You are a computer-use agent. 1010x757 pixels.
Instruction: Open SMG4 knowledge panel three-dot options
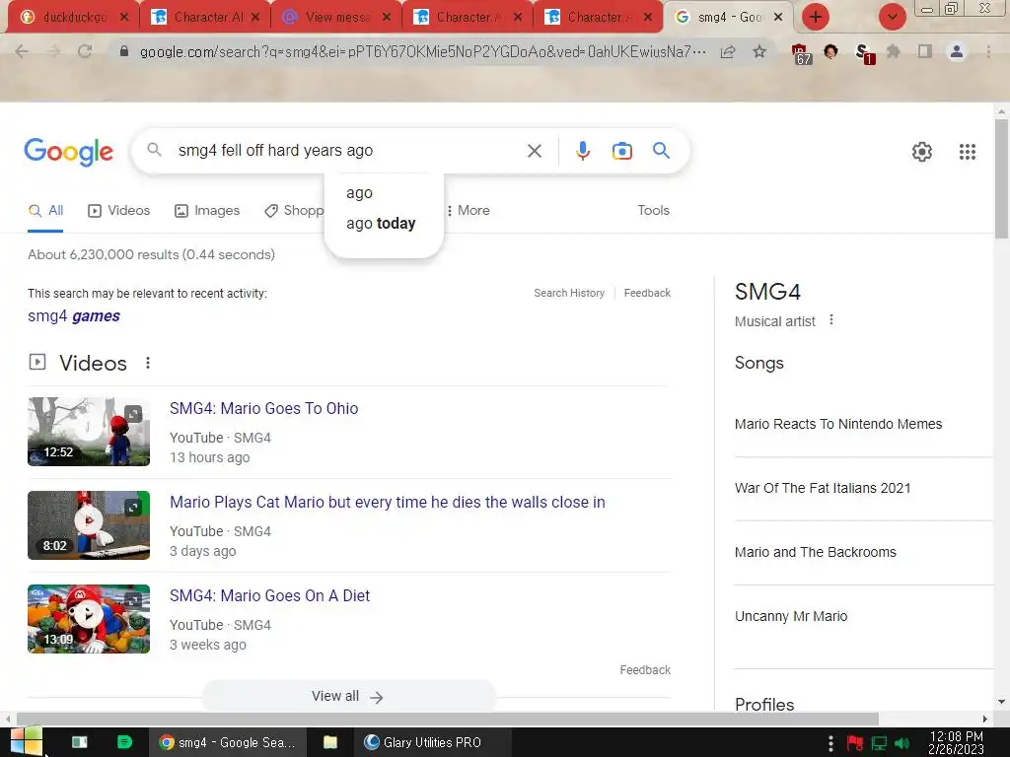point(830,320)
